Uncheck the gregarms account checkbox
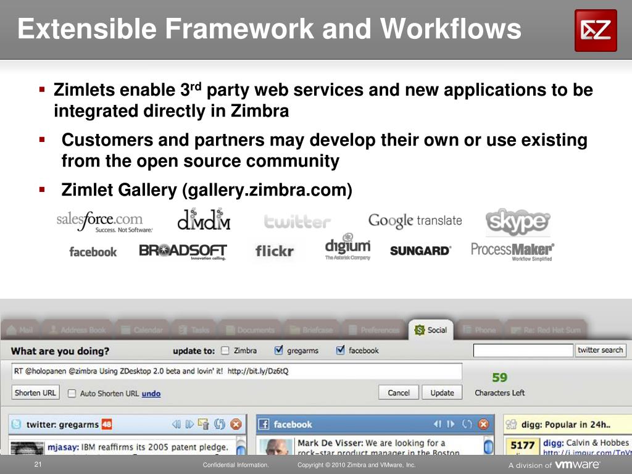The height and width of the screenshot is (474, 632). 278,351
